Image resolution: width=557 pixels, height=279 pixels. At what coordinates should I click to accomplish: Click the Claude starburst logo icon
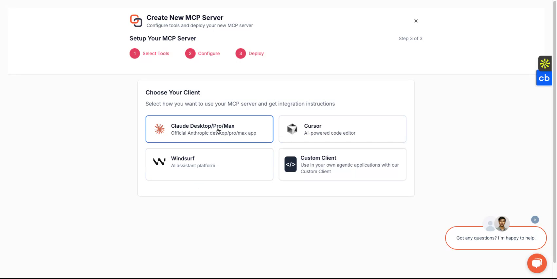point(159,129)
